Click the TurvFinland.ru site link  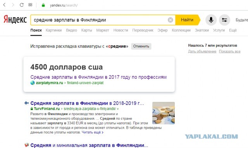coord(46,109)
